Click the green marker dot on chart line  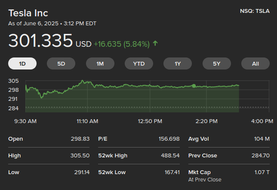point(194,86)
